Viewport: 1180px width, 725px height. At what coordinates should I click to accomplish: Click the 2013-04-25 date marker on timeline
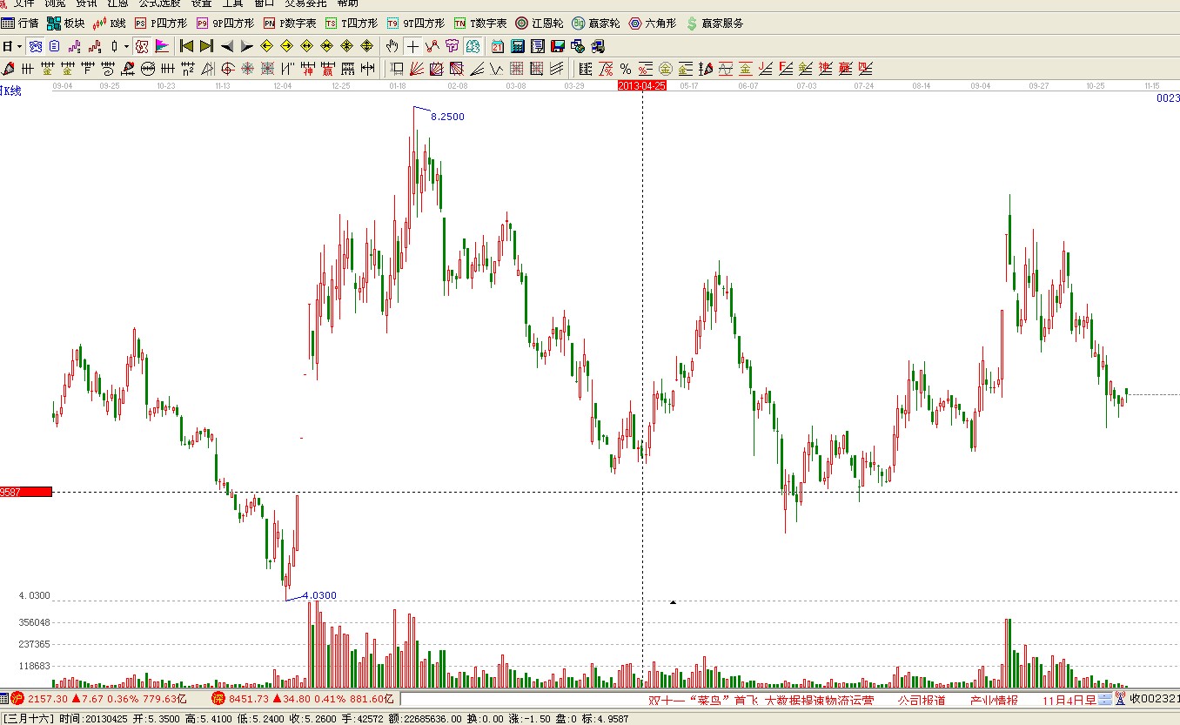coord(642,86)
